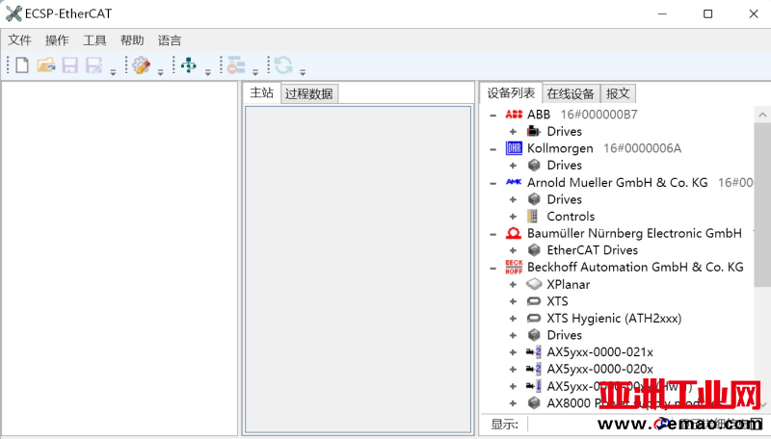This screenshot has width=771, height=439.
Task: Expand Drives under Kollmorgen
Action: [x=513, y=166]
